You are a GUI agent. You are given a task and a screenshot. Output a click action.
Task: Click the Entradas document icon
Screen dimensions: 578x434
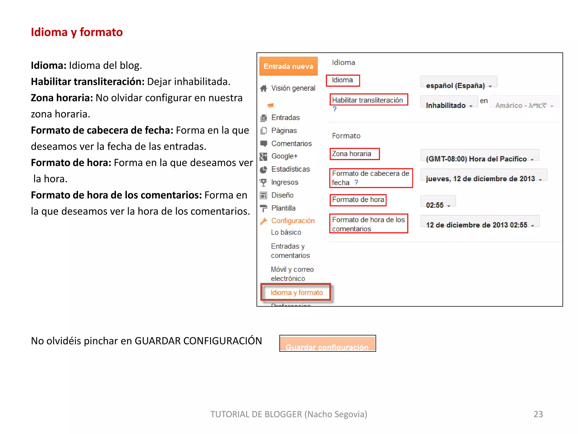pos(264,118)
